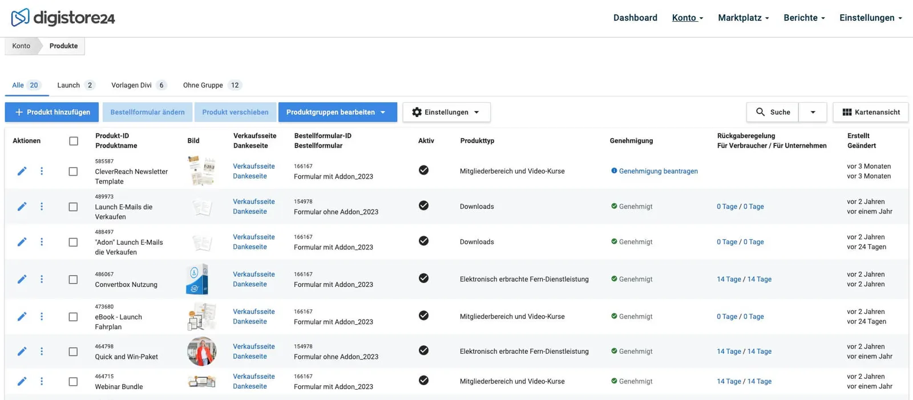Viewport: 913px width, 400px height.
Task: Select checkbox for Launch E-Mails die Verkaufen
Action: 73,207
